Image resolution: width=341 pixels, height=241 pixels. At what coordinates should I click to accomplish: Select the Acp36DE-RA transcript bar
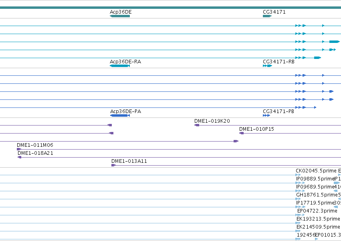coord(120,66)
